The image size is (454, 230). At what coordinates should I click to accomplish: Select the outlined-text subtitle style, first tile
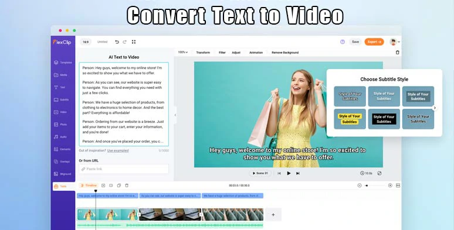pyautogui.click(x=350, y=96)
